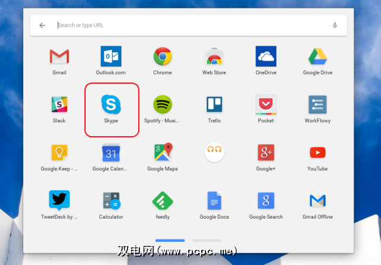Launch the Google+ app
The image size is (381, 265).
(266, 153)
